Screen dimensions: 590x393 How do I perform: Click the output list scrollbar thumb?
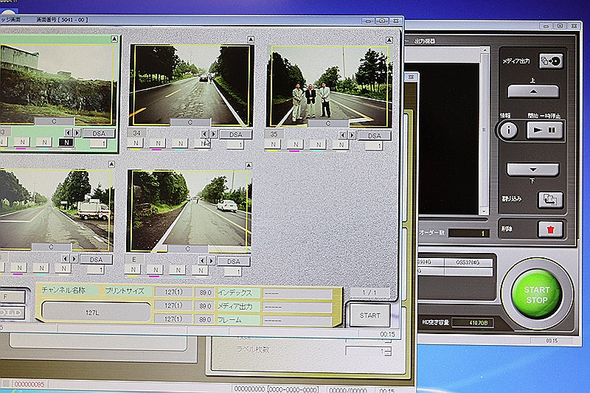pos(485,131)
